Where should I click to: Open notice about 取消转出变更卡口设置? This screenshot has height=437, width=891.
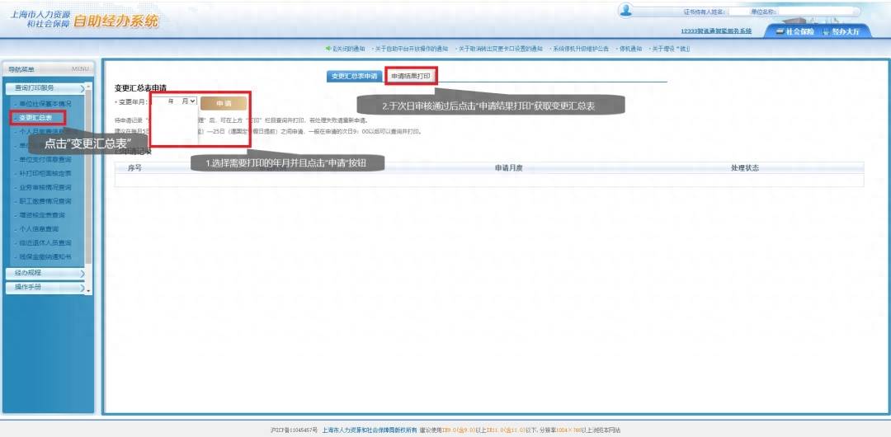pyautogui.click(x=501, y=49)
